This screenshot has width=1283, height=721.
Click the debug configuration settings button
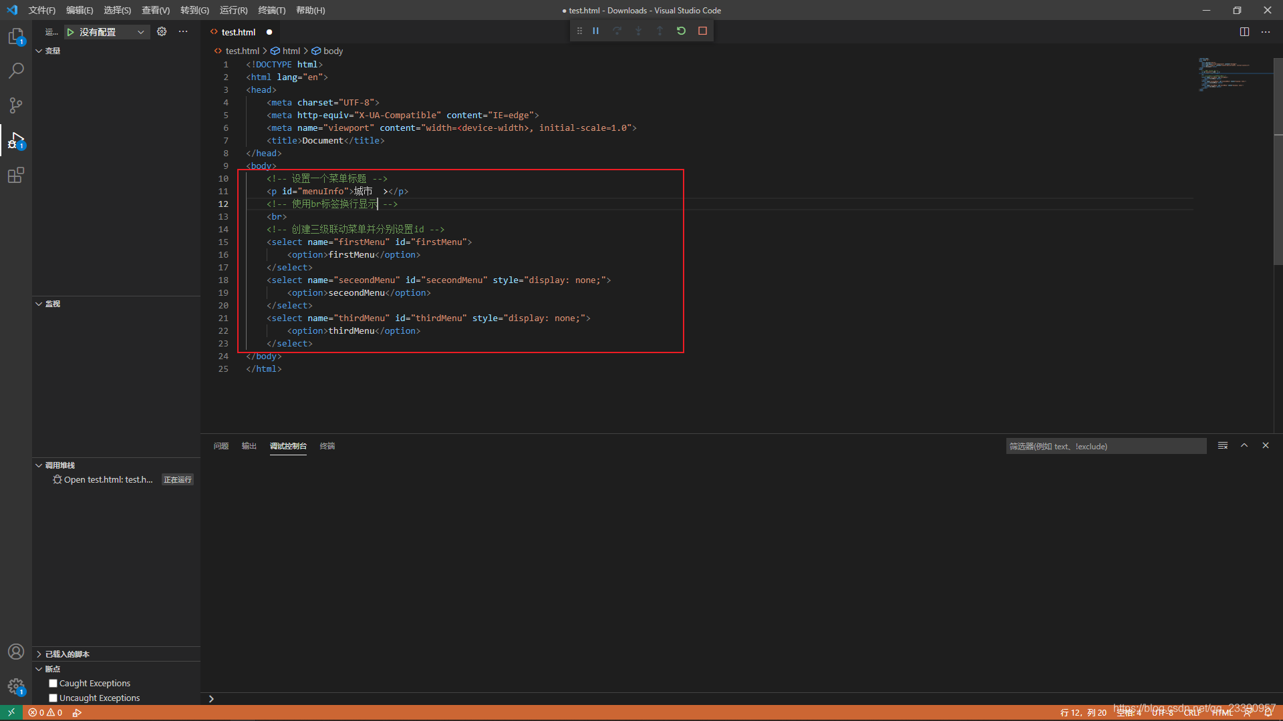tap(161, 31)
